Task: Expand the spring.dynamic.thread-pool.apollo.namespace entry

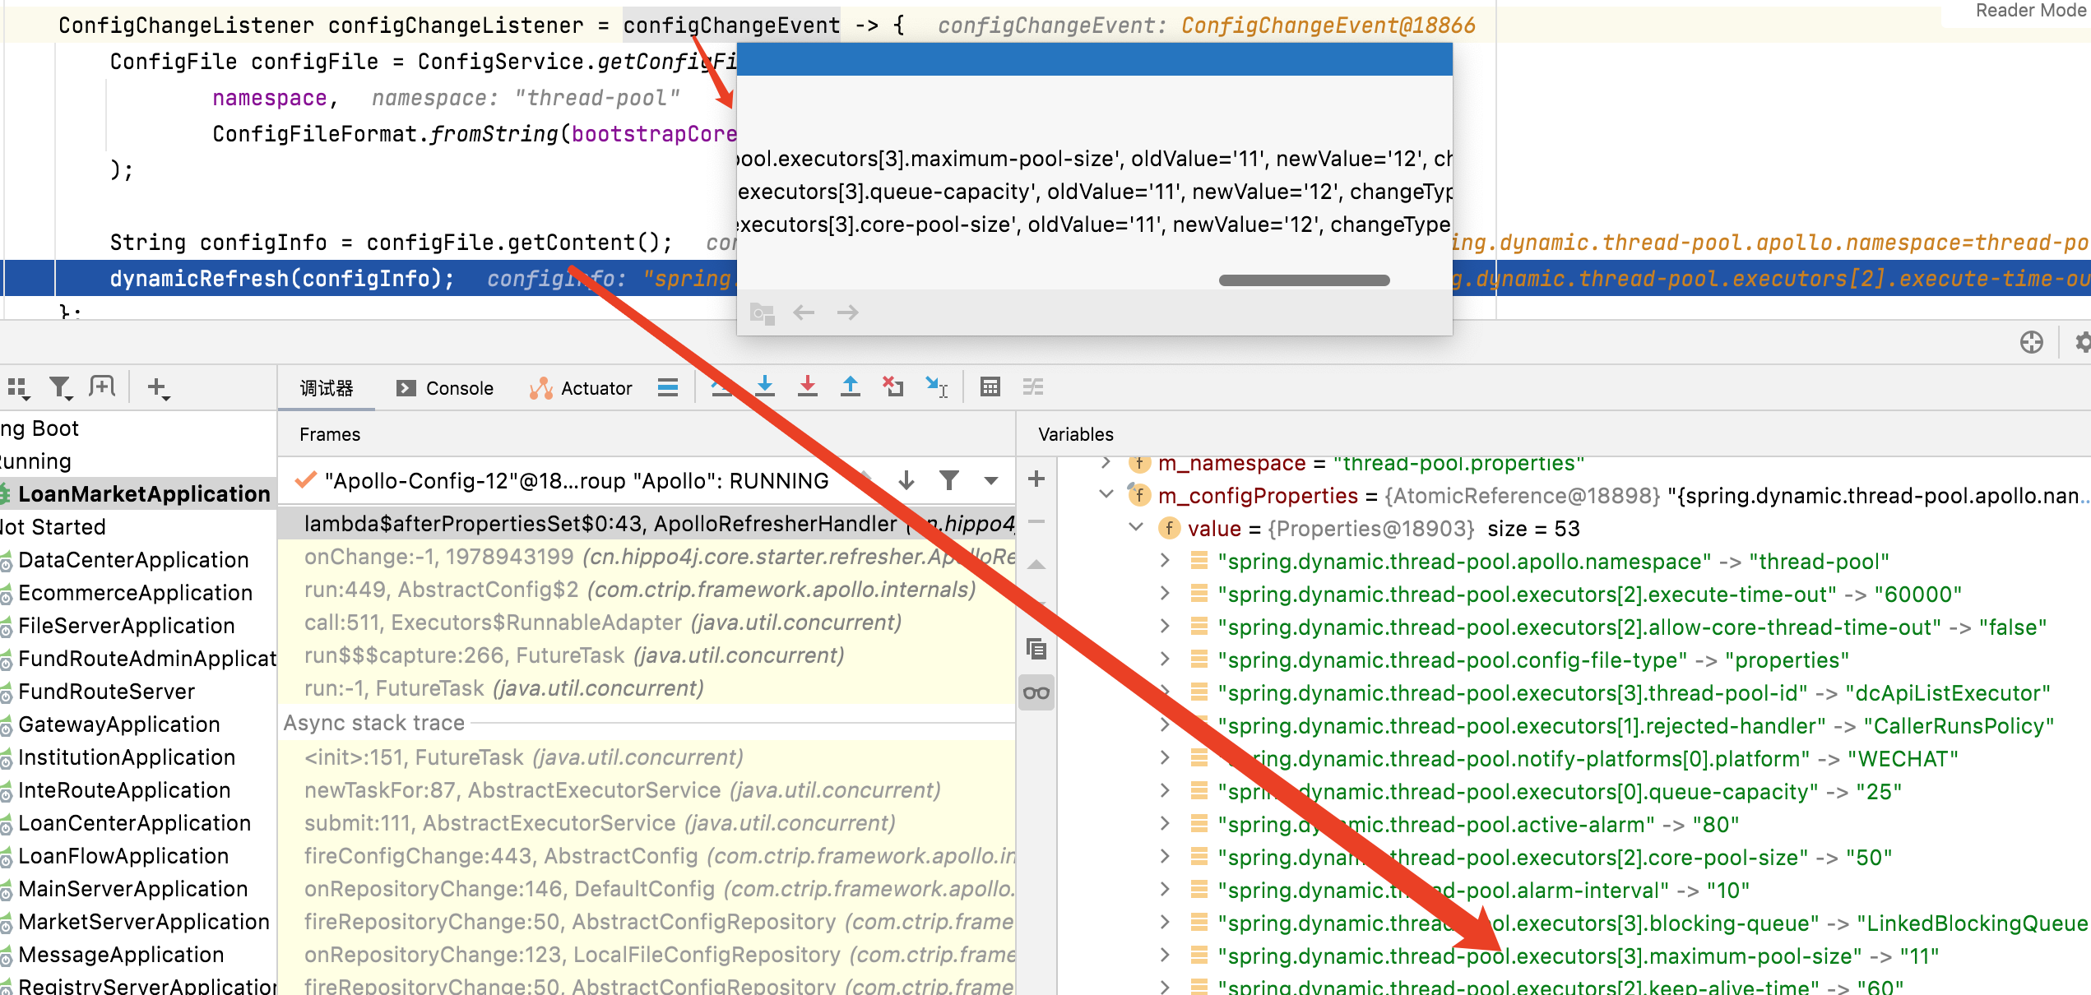Action: pos(1165,562)
